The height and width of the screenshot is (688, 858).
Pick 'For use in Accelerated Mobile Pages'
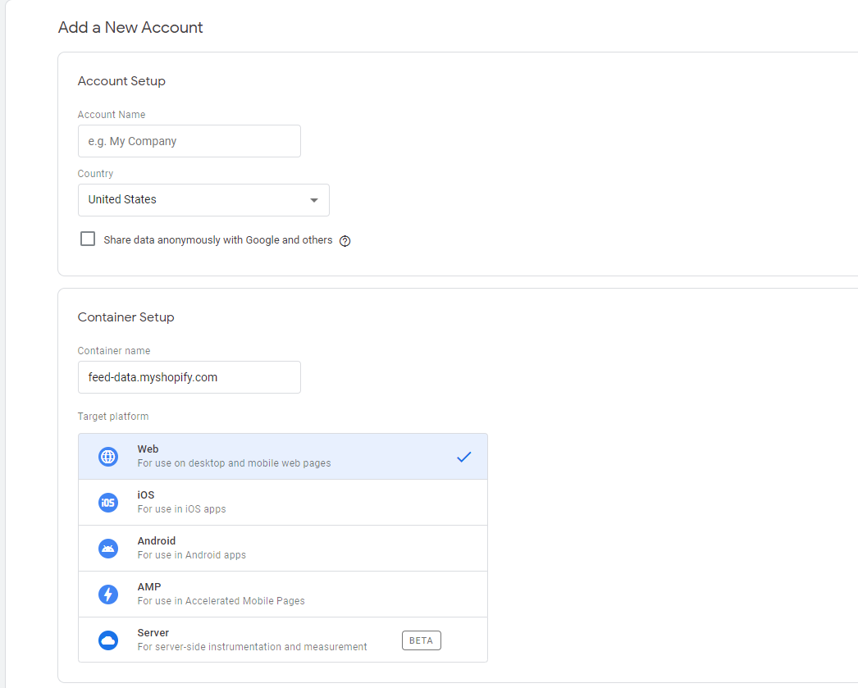pyautogui.click(x=221, y=601)
